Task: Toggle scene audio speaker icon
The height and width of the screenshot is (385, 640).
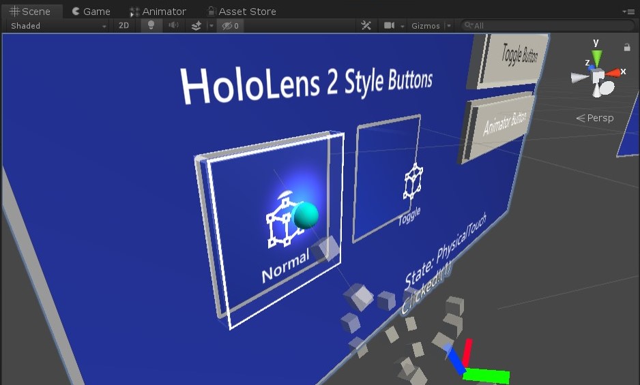Action: coord(173,26)
